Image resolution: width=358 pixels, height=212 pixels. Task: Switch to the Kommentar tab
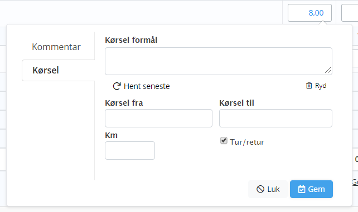[56, 47]
